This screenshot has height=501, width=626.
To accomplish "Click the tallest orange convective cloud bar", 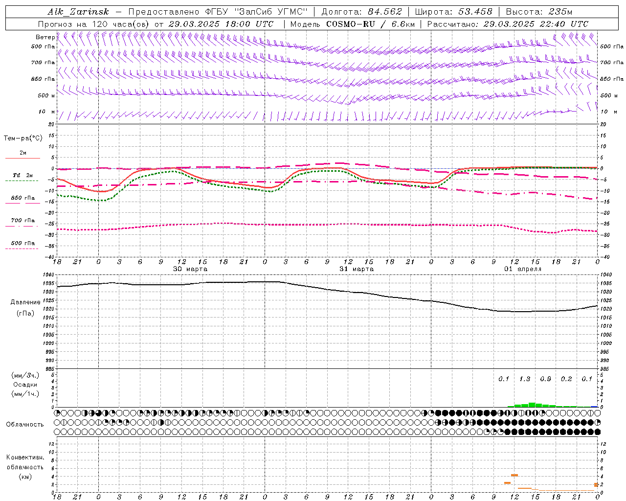I will (514, 475).
